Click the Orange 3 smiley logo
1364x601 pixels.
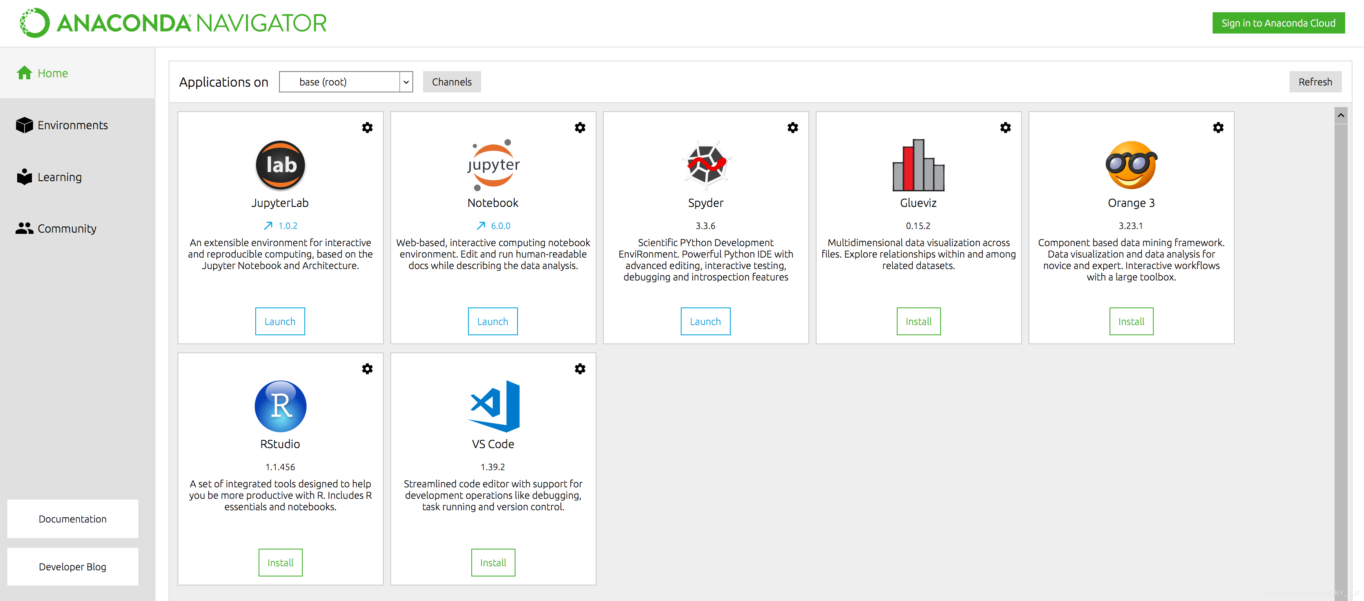pos(1132,165)
